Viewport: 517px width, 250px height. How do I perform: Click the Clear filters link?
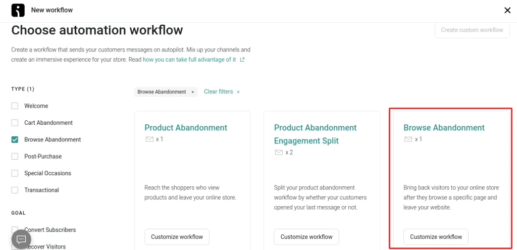[218, 92]
